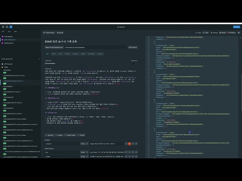Open the Problems panel

(231, 33)
